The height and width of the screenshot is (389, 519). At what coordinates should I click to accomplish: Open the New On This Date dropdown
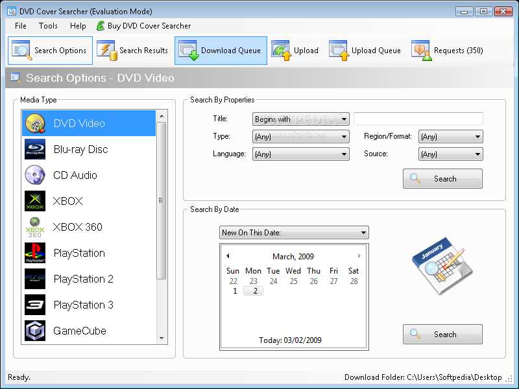294,233
